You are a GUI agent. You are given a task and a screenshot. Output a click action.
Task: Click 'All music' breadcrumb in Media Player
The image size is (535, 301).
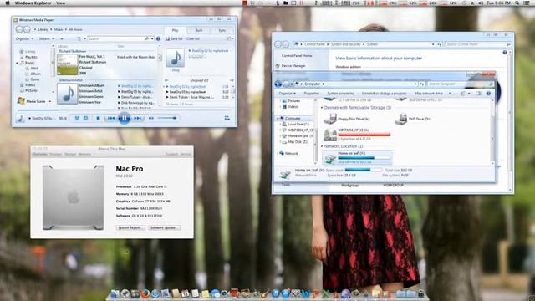click(75, 30)
